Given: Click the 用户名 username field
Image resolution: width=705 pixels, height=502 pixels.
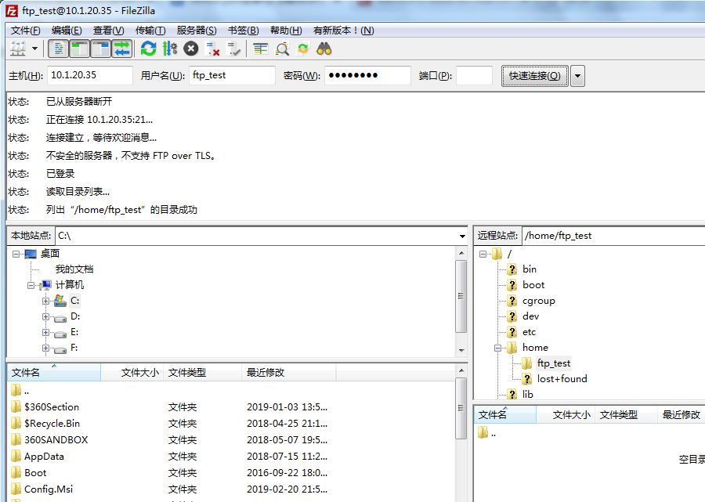Looking at the screenshot, I should 232,75.
